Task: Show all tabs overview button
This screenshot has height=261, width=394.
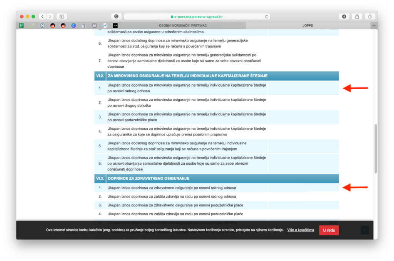Action: [x=370, y=17]
